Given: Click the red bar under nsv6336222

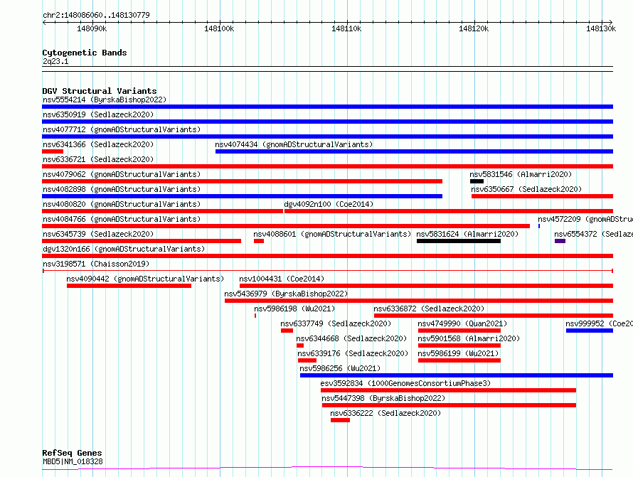Looking at the screenshot, I should [x=340, y=420].
